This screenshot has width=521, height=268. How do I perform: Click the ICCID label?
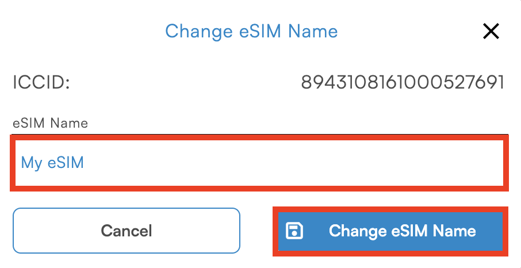point(41,82)
